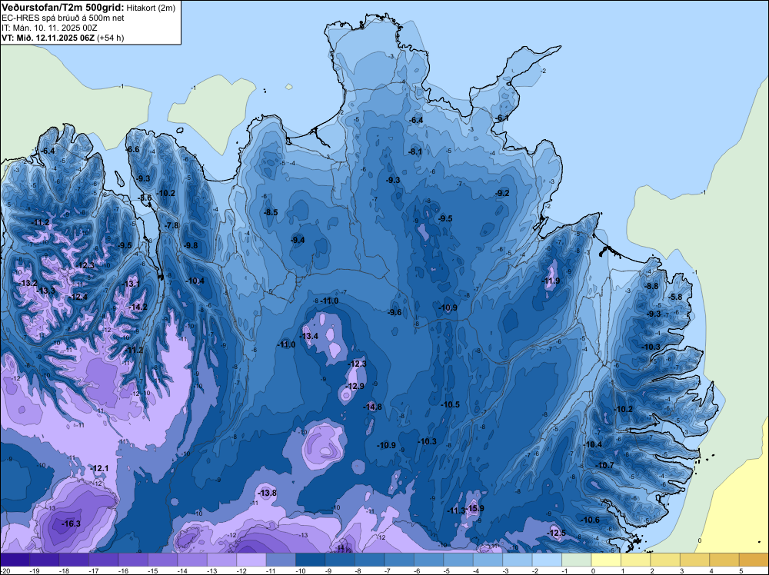Select the pale green legend swatch between -1 and 0

577,560
